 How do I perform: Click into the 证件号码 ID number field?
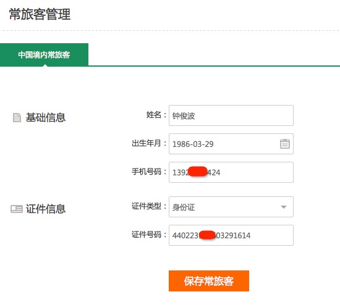pos(231,235)
